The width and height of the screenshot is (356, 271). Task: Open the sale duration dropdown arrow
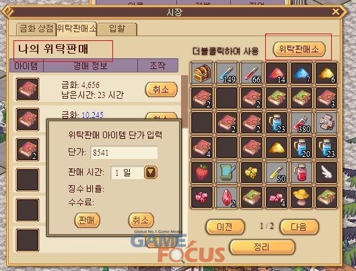[x=151, y=172]
